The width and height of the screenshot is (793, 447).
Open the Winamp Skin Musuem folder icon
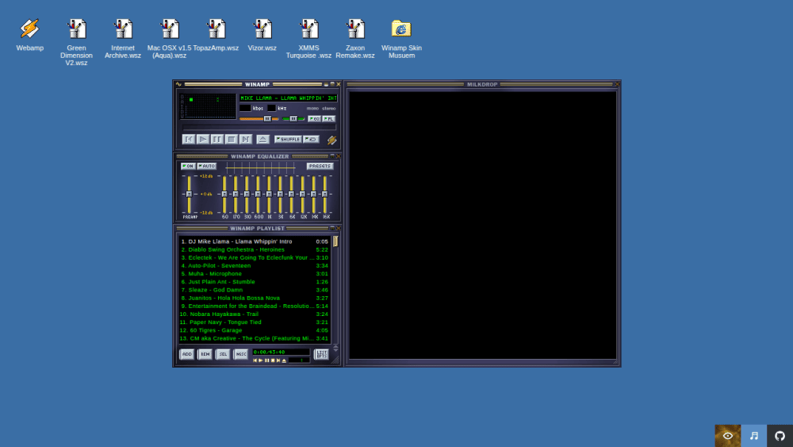pyautogui.click(x=401, y=38)
